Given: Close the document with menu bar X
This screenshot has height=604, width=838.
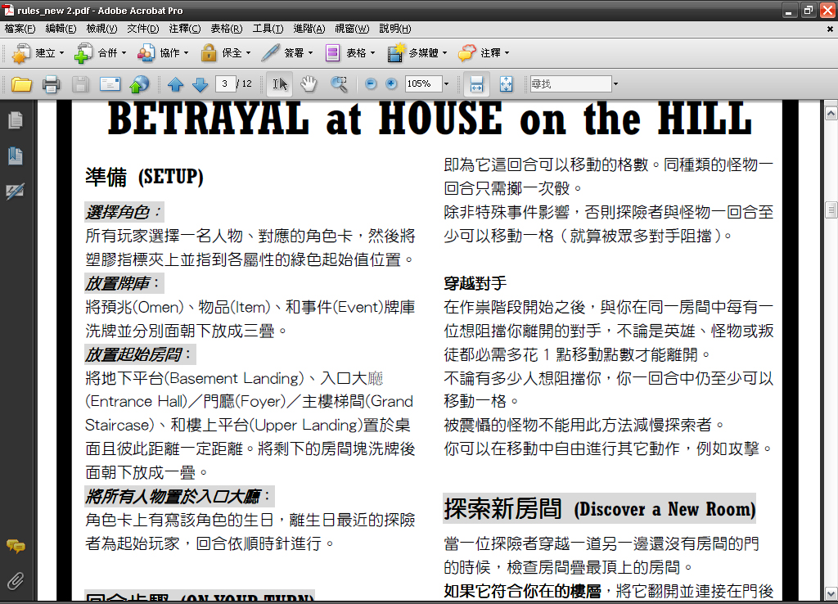Looking at the screenshot, I should [830, 29].
